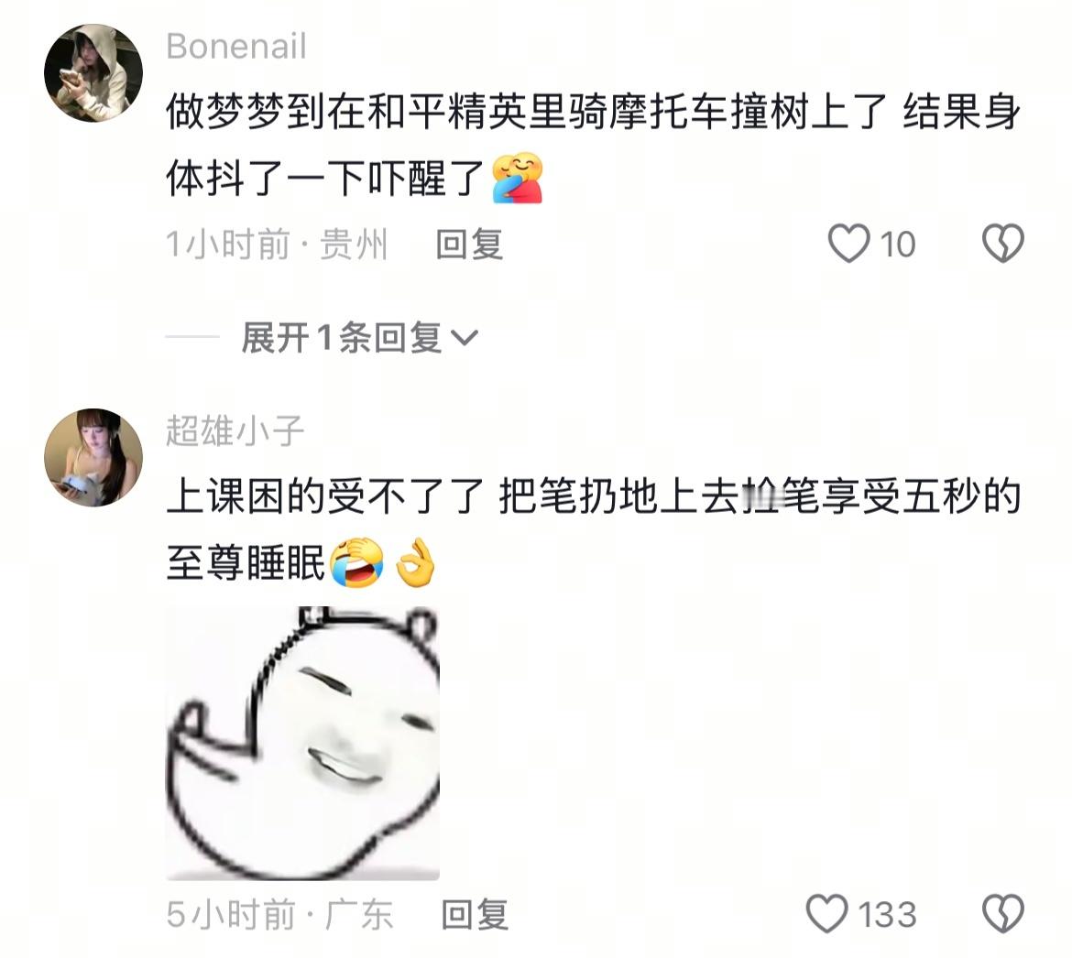
Task: Click the chevron arrow beside 展开1条回复
Action: [x=465, y=338]
